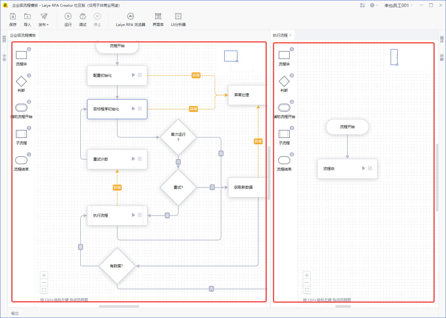The width and height of the screenshot is (446, 318).
Task: Edit the 目标程序初始化 block via pencil icon
Action: pos(140,109)
